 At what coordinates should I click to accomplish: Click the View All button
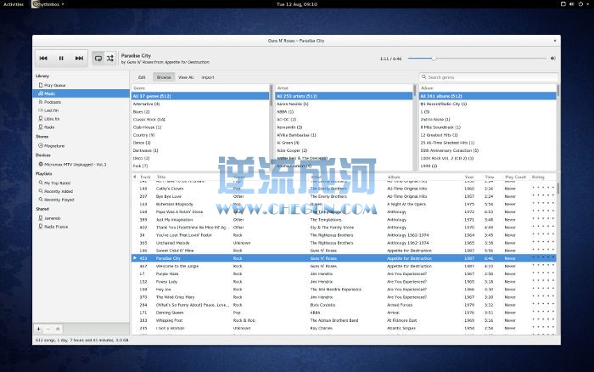[x=186, y=77]
